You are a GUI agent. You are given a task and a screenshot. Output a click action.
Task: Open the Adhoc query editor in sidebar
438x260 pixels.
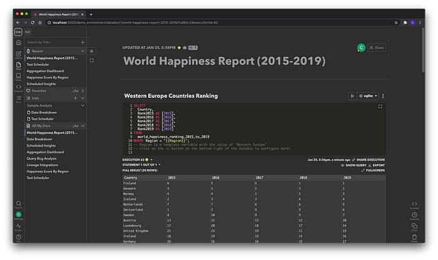point(18,55)
